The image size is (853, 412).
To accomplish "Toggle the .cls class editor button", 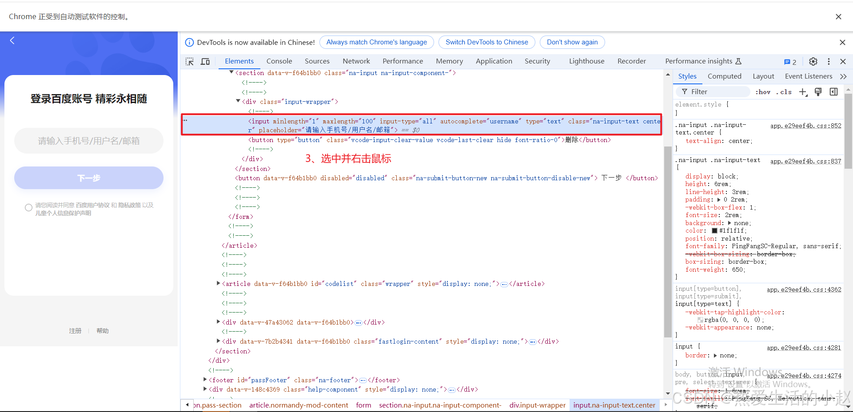I will pyautogui.click(x=784, y=92).
